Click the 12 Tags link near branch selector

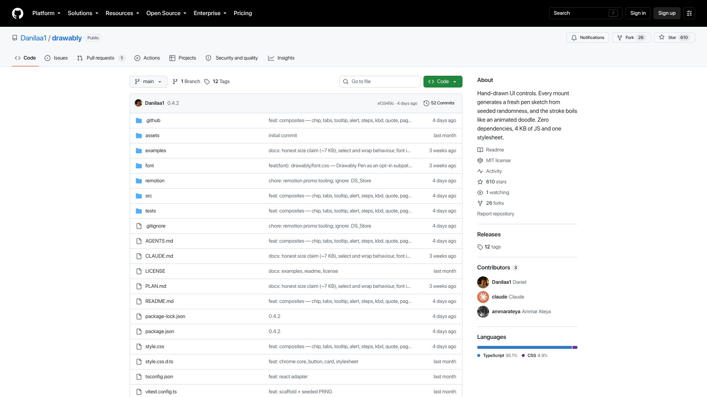point(217,82)
